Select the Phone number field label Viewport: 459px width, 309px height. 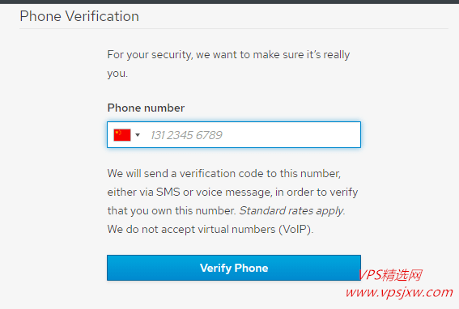pos(146,108)
